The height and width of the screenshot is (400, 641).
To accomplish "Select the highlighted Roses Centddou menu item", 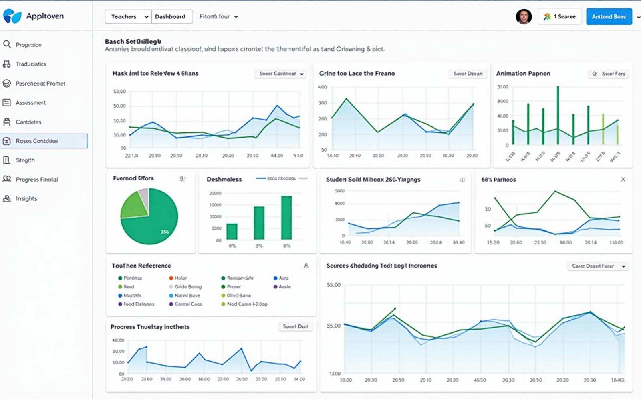I will pyautogui.click(x=36, y=141).
